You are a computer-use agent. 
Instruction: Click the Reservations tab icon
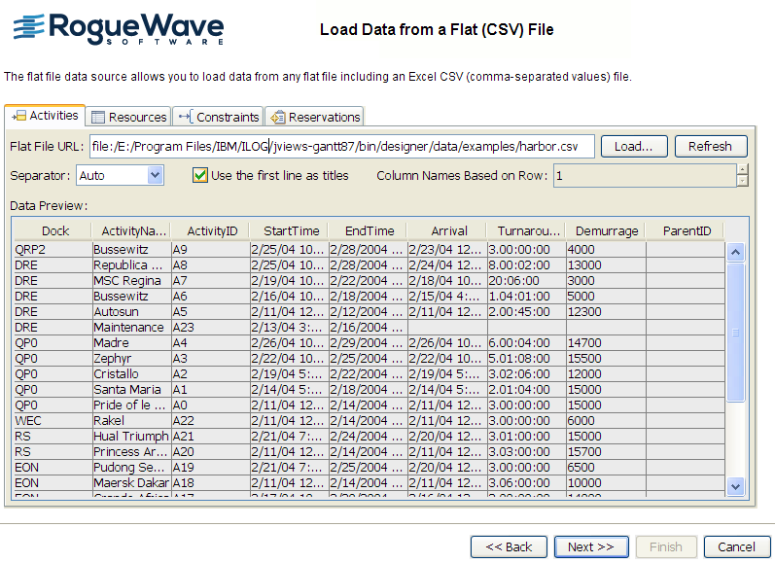(277, 118)
